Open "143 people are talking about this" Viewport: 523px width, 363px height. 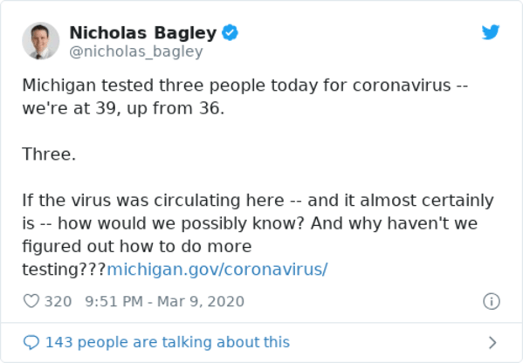click(x=168, y=342)
